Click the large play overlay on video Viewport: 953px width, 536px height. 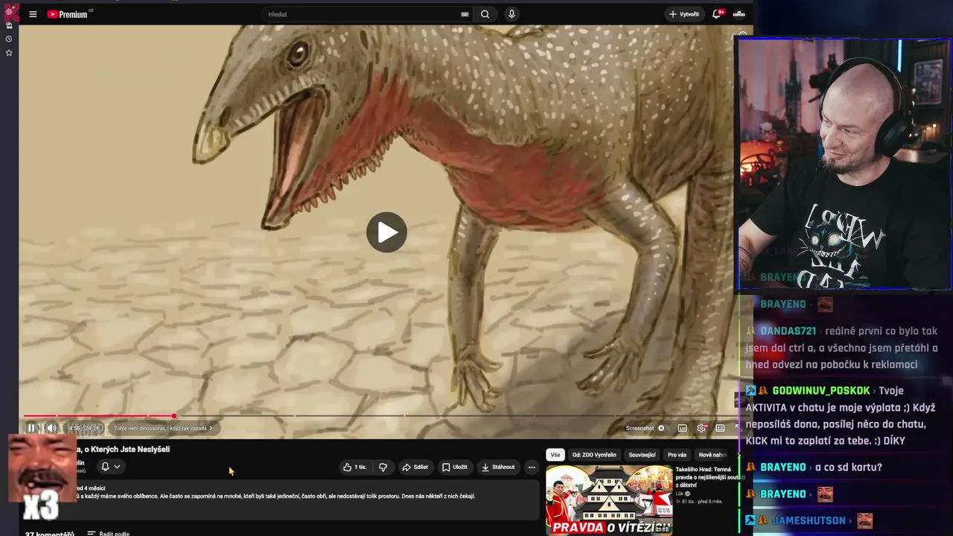tap(386, 232)
